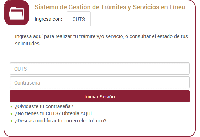Click the Sistema de Gestión de Trámites heading
Screen dimensions: 200x137
(110, 7)
